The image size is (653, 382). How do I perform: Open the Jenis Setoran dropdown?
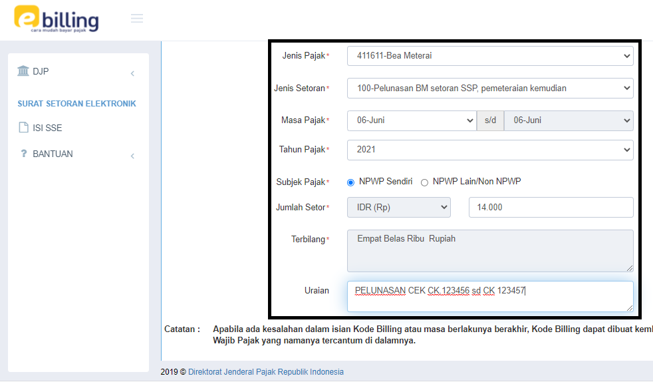[x=490, y=88]
